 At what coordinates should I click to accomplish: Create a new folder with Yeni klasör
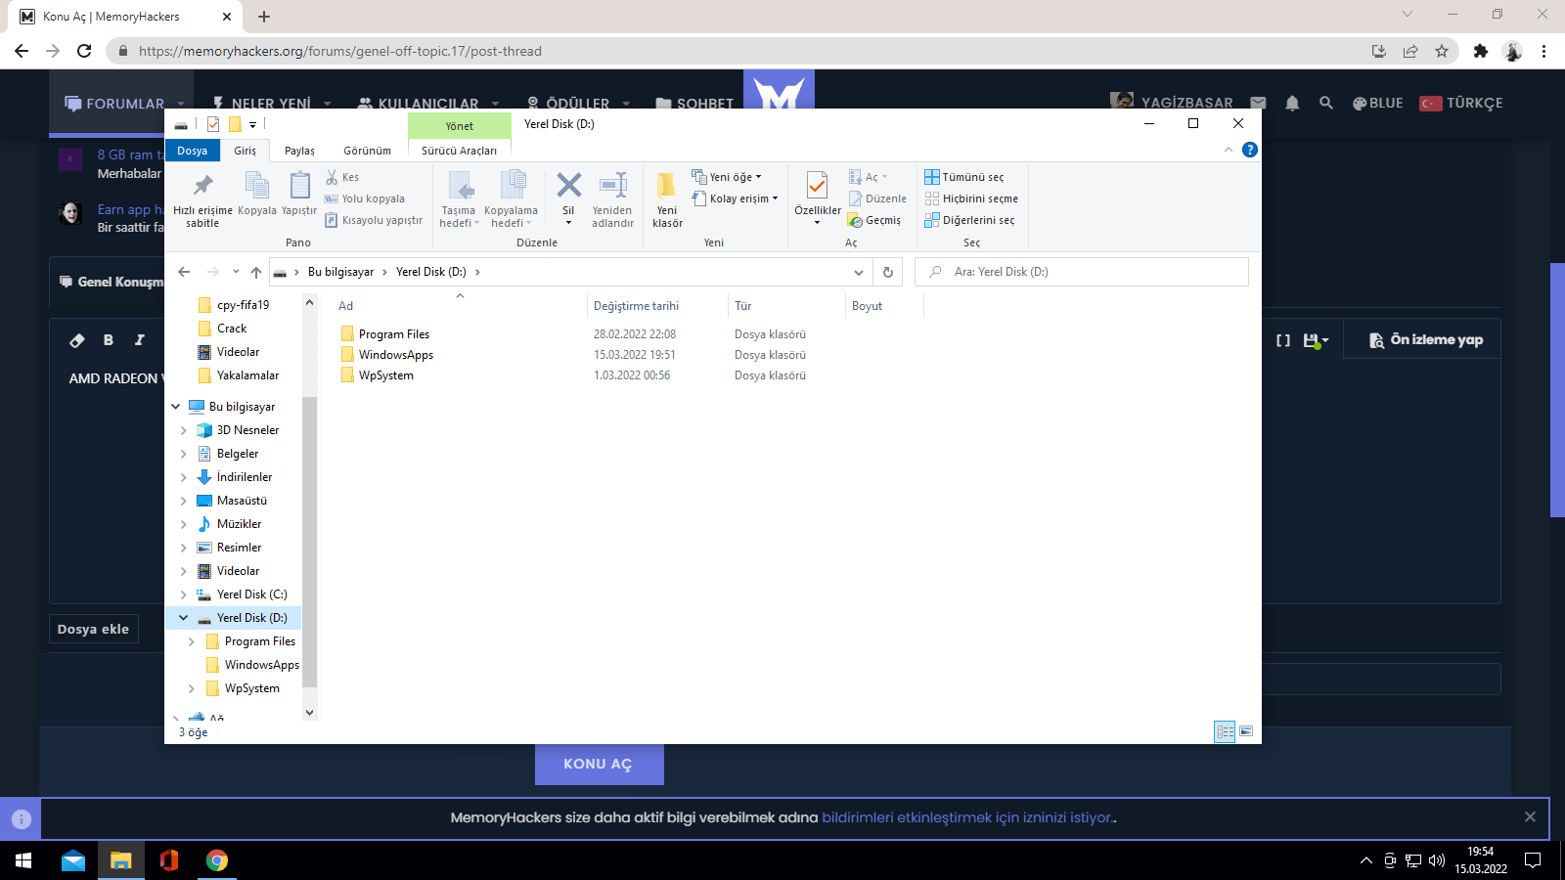tap(667, 199)
